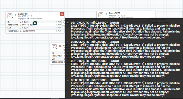The height and width of the screenshot is (99, 183).
Task: Click 'Tasks/Time' row of running ListSFTP
Action: pyautogui.click(x=35, y=31)
